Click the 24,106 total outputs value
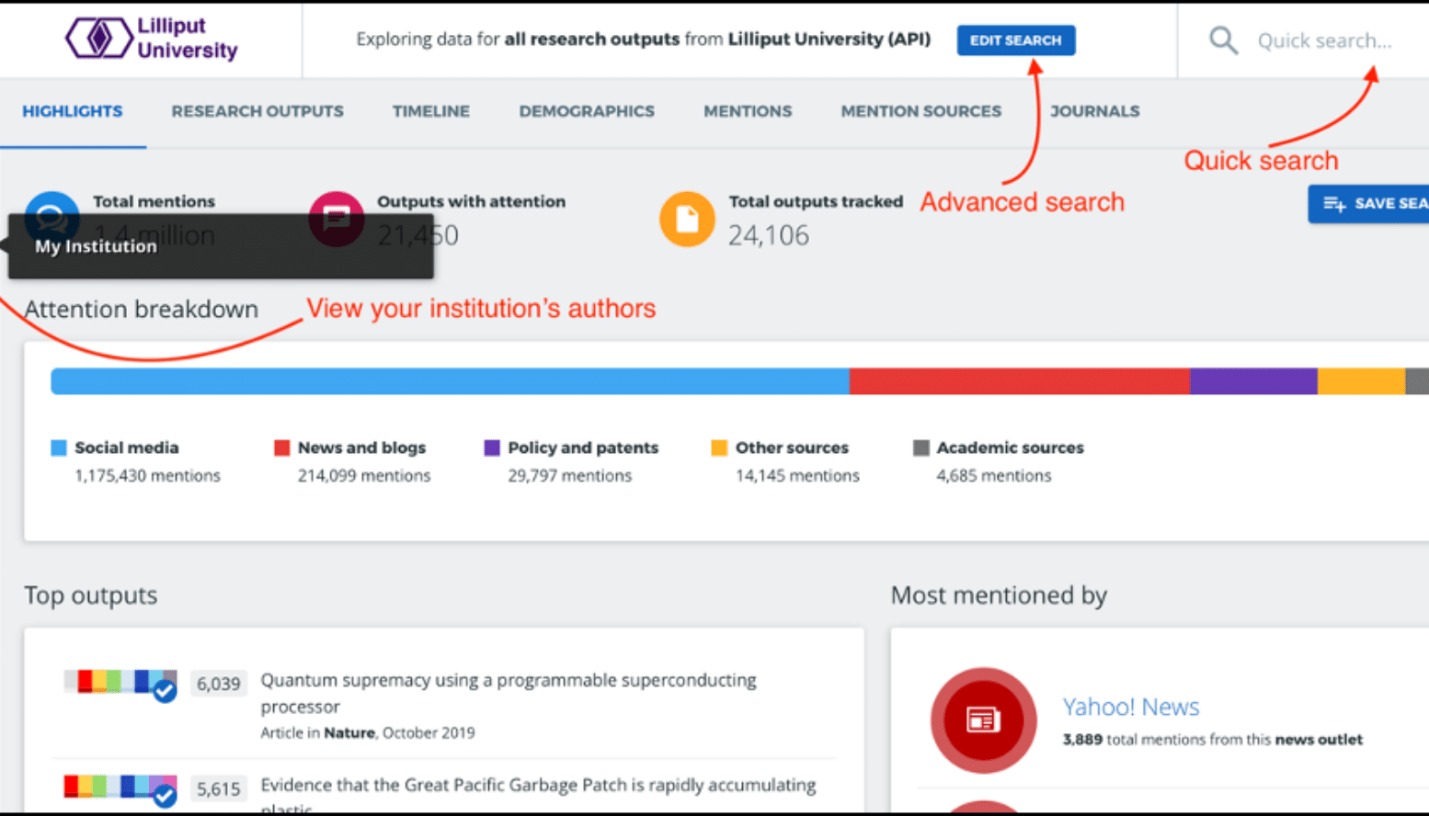This screenshot has height=816, width=1429. coord(769,235)
